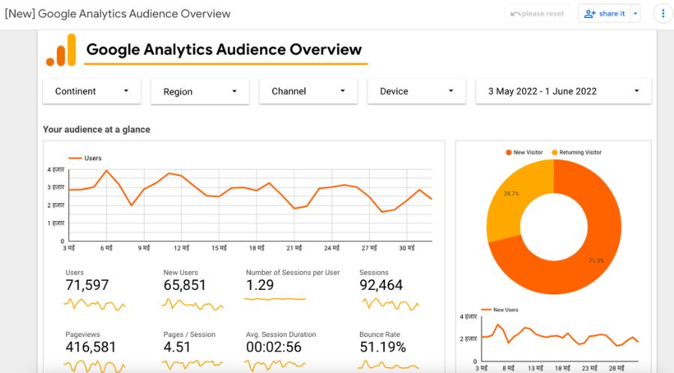The height and width of the screenshot is (373, 674).
Task: Click the Users legend entry on the line chart
Action: pyautogui.click(x=85, y=158)
